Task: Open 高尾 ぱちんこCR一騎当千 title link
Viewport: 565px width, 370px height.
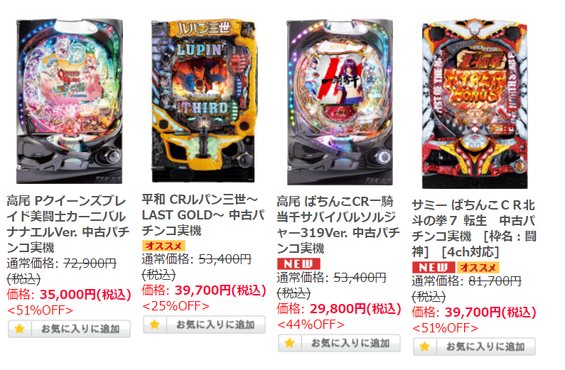Action: [338, 224]
